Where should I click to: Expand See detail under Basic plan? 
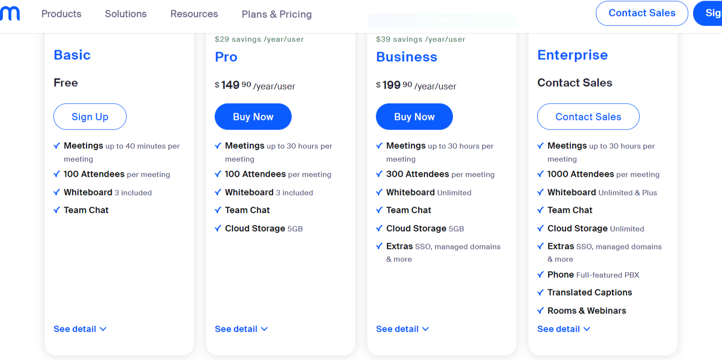[80, 329]
